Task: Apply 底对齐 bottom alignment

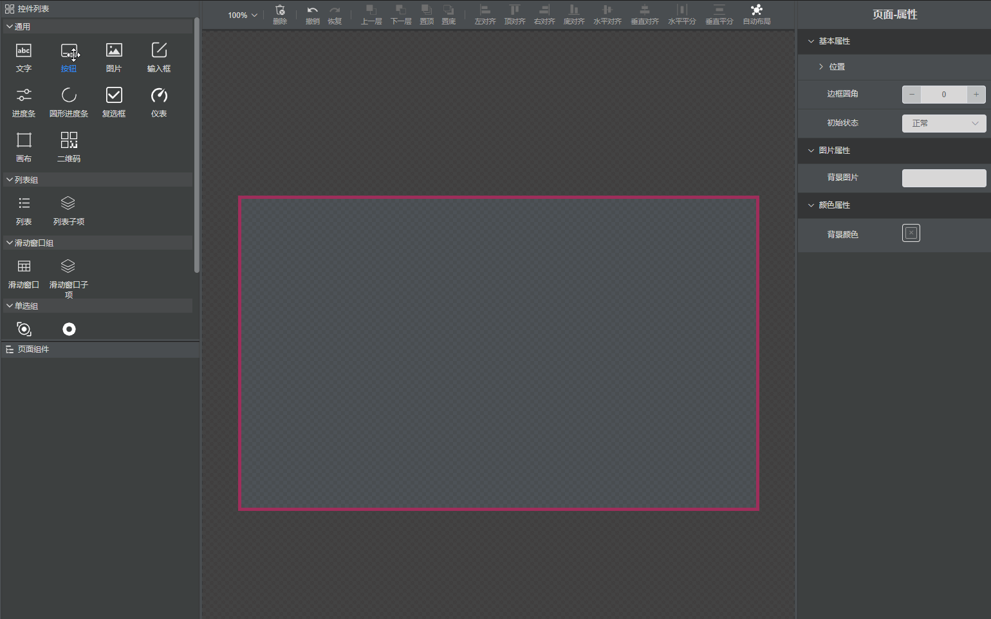Action: point(574,14)
